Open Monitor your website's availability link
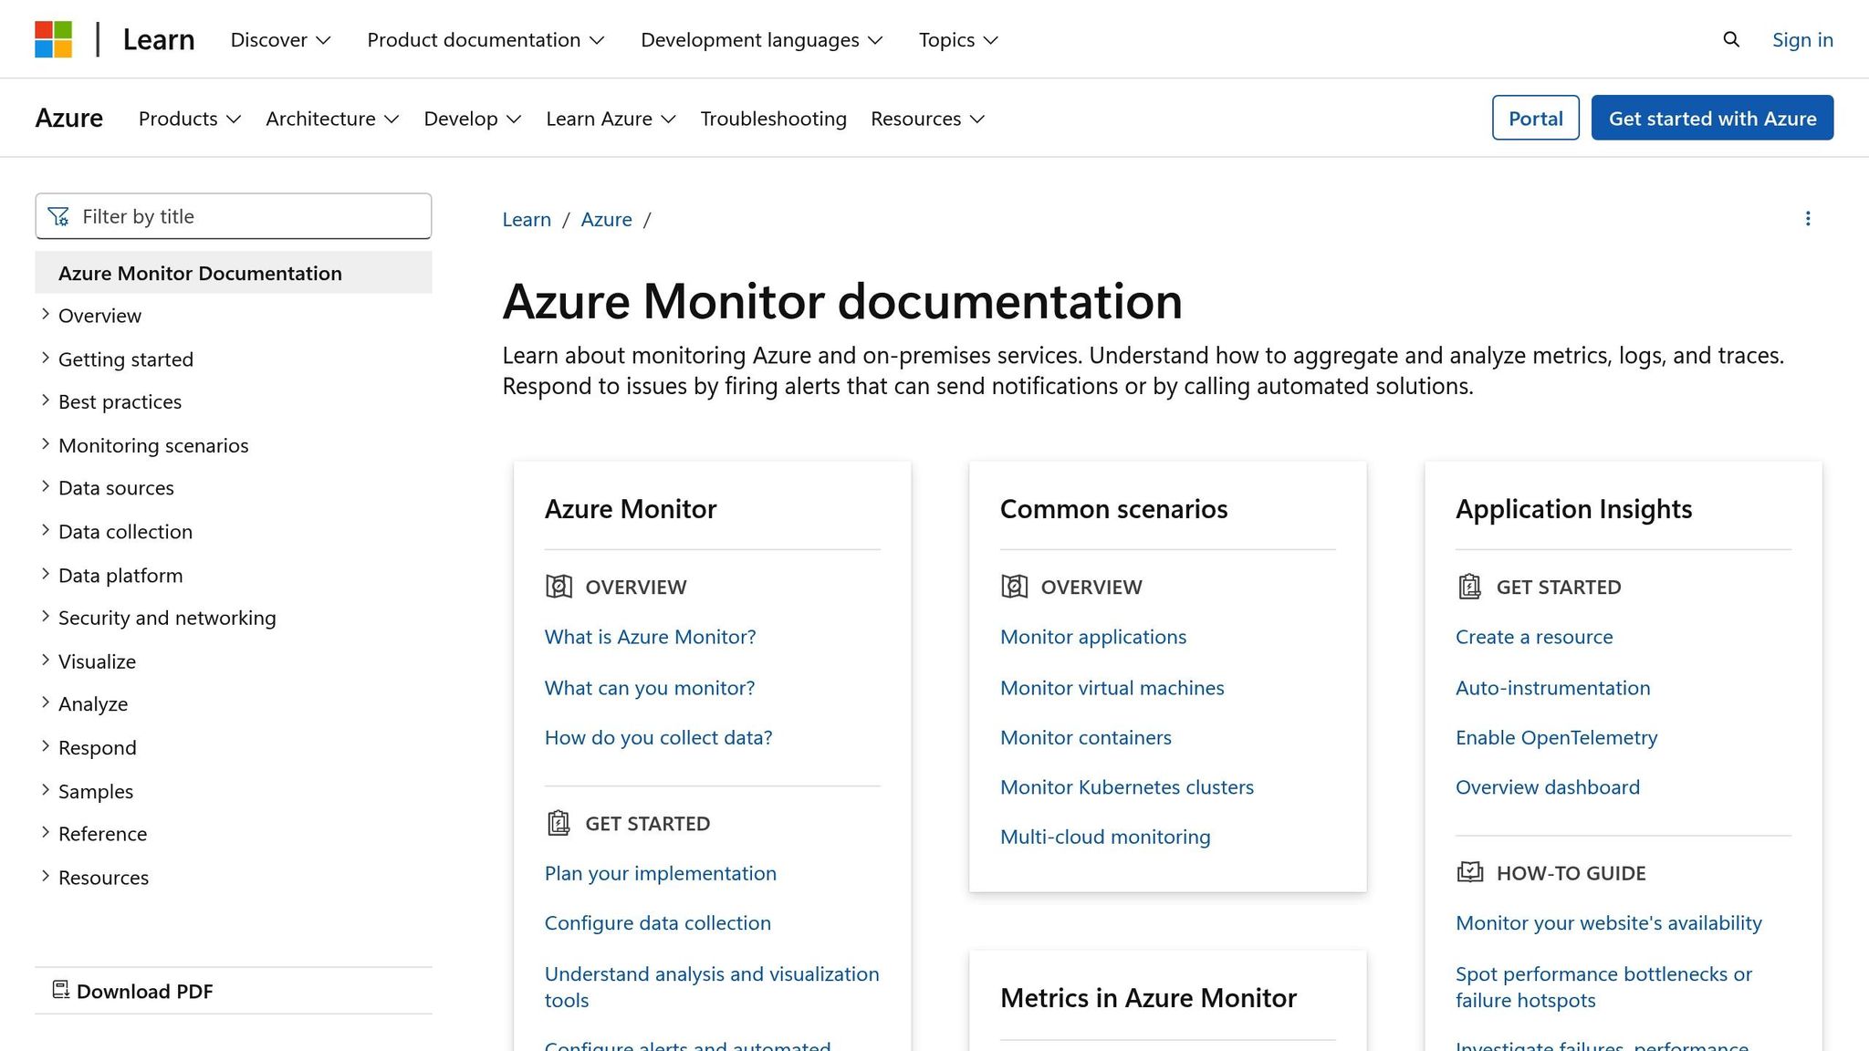Viewport: 1869px width, 1051px height. [1609, 923]
